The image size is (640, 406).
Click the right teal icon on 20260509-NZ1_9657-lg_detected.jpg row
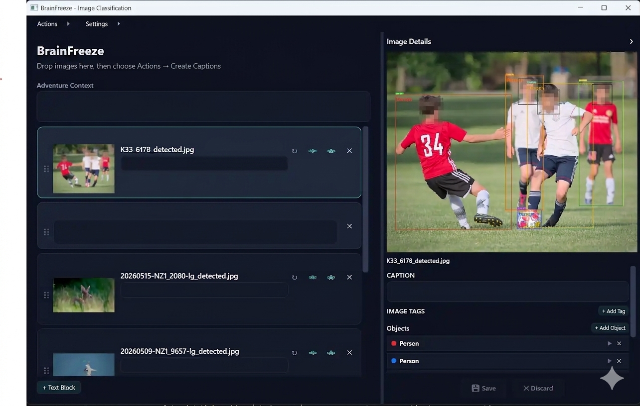point(331,353)
